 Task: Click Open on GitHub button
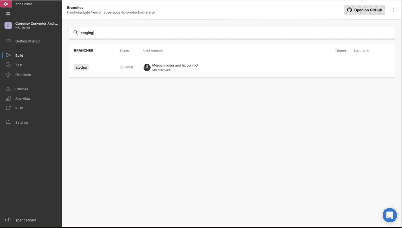point(364,10)
